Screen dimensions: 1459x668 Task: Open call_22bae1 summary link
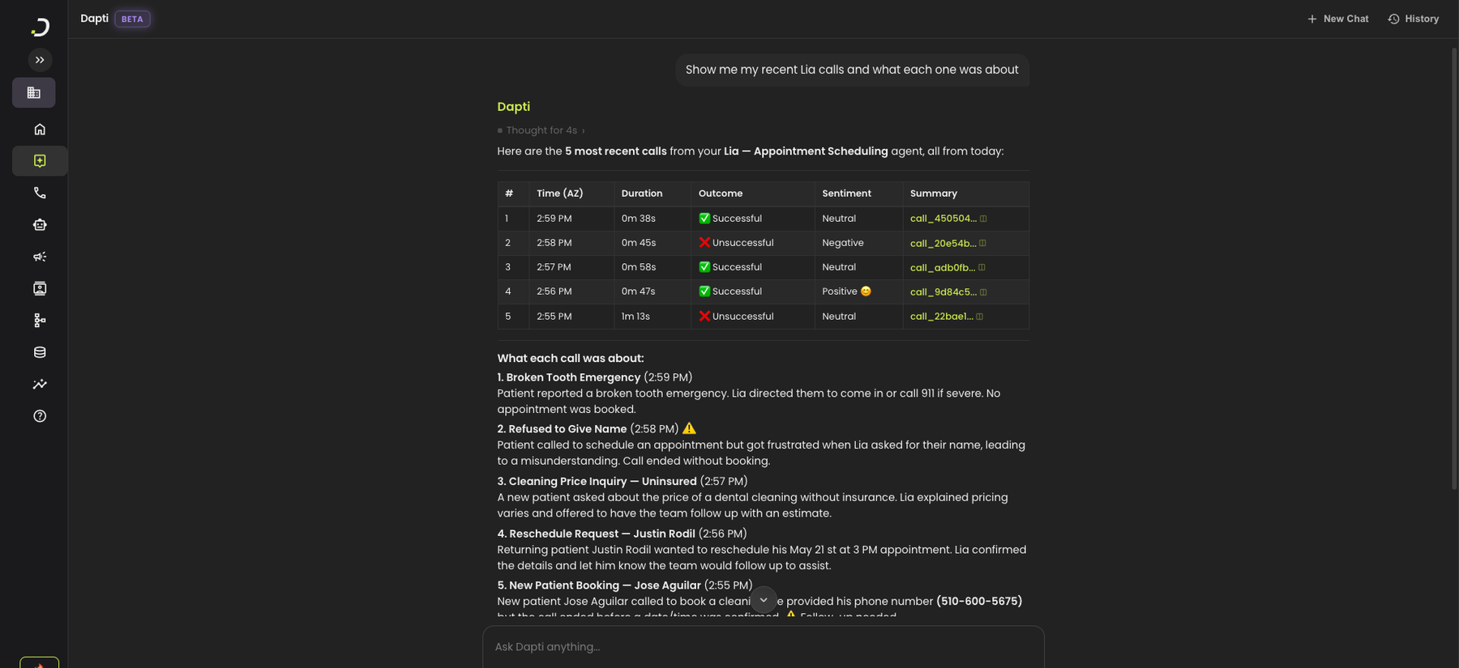941,317
